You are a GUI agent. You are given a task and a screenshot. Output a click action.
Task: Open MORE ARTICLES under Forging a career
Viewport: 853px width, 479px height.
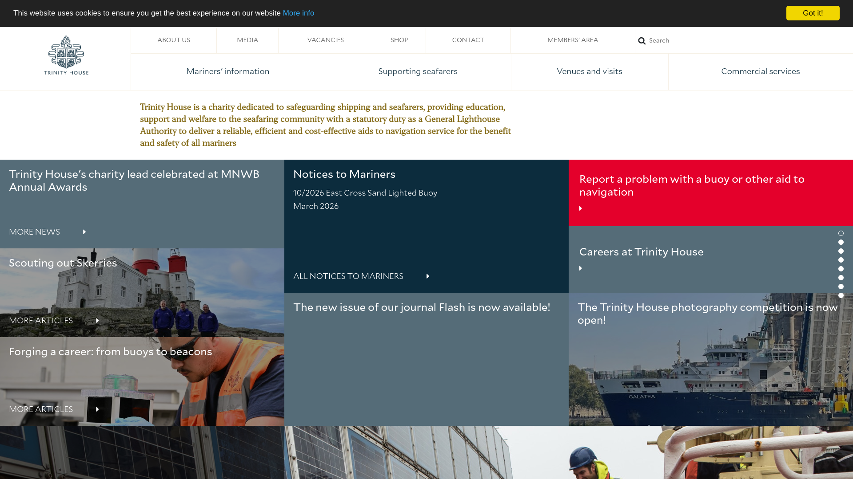(41, 409)
